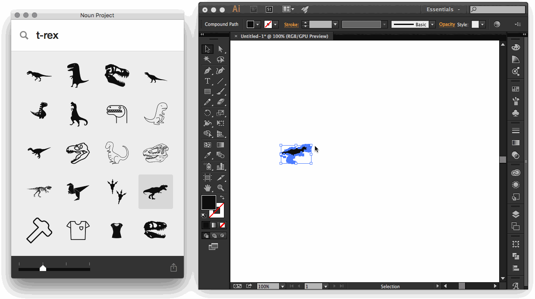Swap fill and stroke colors
This screenshot has height=299, width=535.
(x=222, y=197)
